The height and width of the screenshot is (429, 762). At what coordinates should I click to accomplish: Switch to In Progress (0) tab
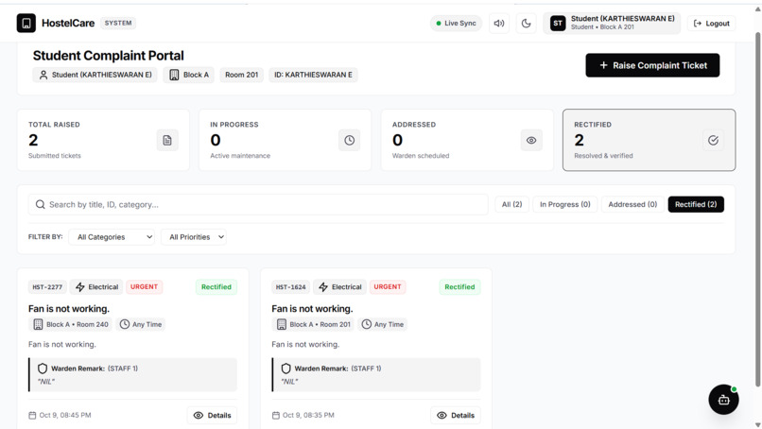564,204
